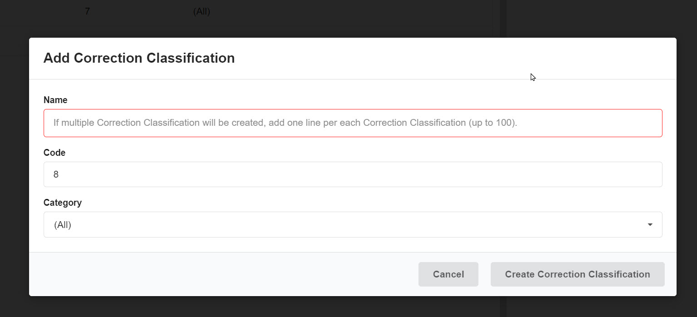697x317 pixels.
Task: Click the Category field label
Action: (x=63, y=203)
